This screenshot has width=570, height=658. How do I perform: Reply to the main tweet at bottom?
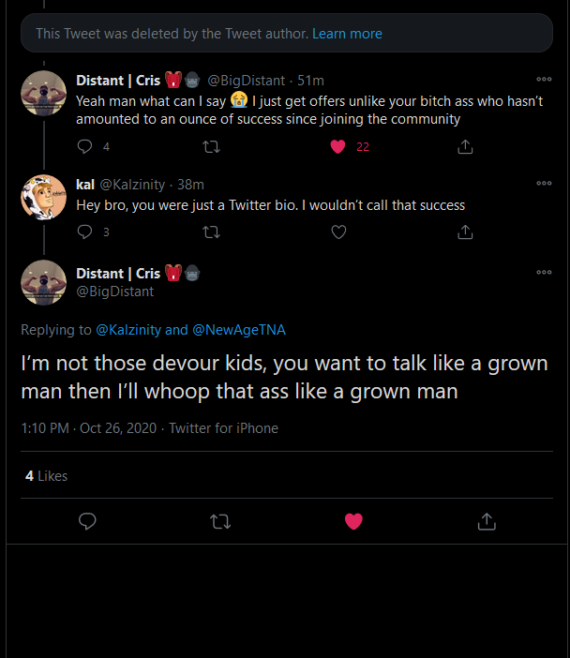87,521
